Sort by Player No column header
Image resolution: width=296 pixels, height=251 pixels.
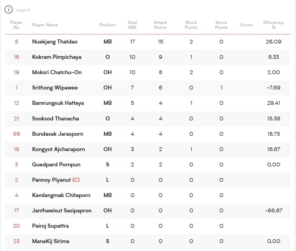16,25
